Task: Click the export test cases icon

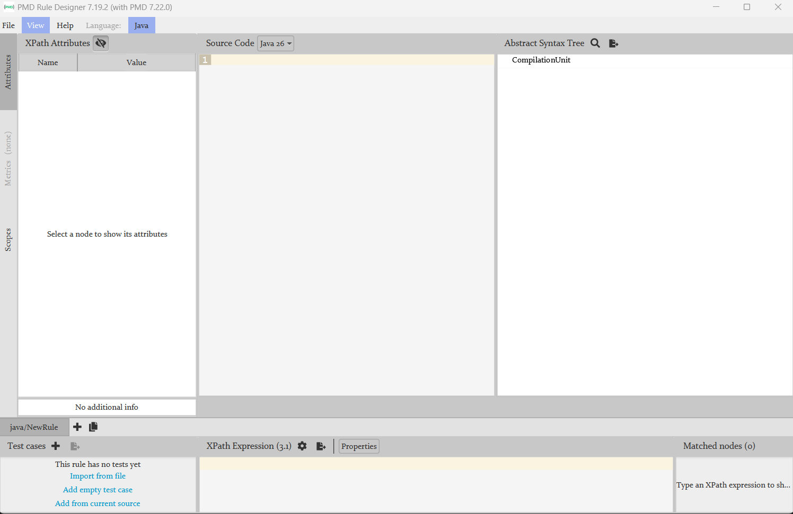Action: point(75,446)
